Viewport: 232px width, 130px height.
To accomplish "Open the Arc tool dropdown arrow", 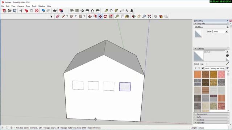I will coord(76,16).
